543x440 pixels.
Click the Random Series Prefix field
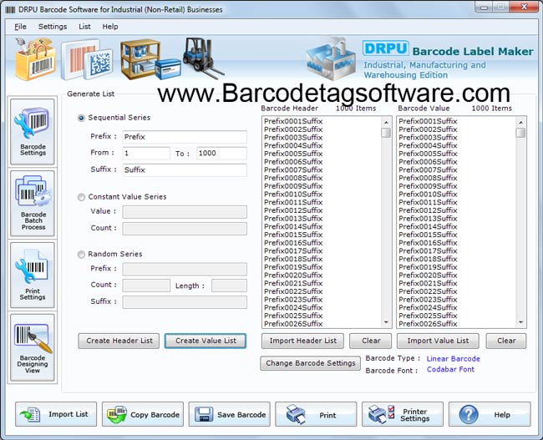click(185, 269)
